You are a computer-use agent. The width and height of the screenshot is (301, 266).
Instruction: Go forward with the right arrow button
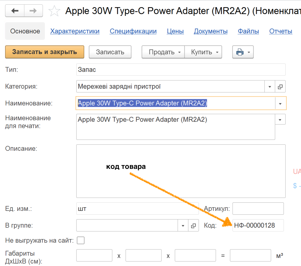pos(33,11)
